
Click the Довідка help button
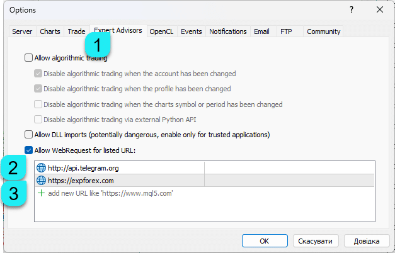click(x=365, y=240)
